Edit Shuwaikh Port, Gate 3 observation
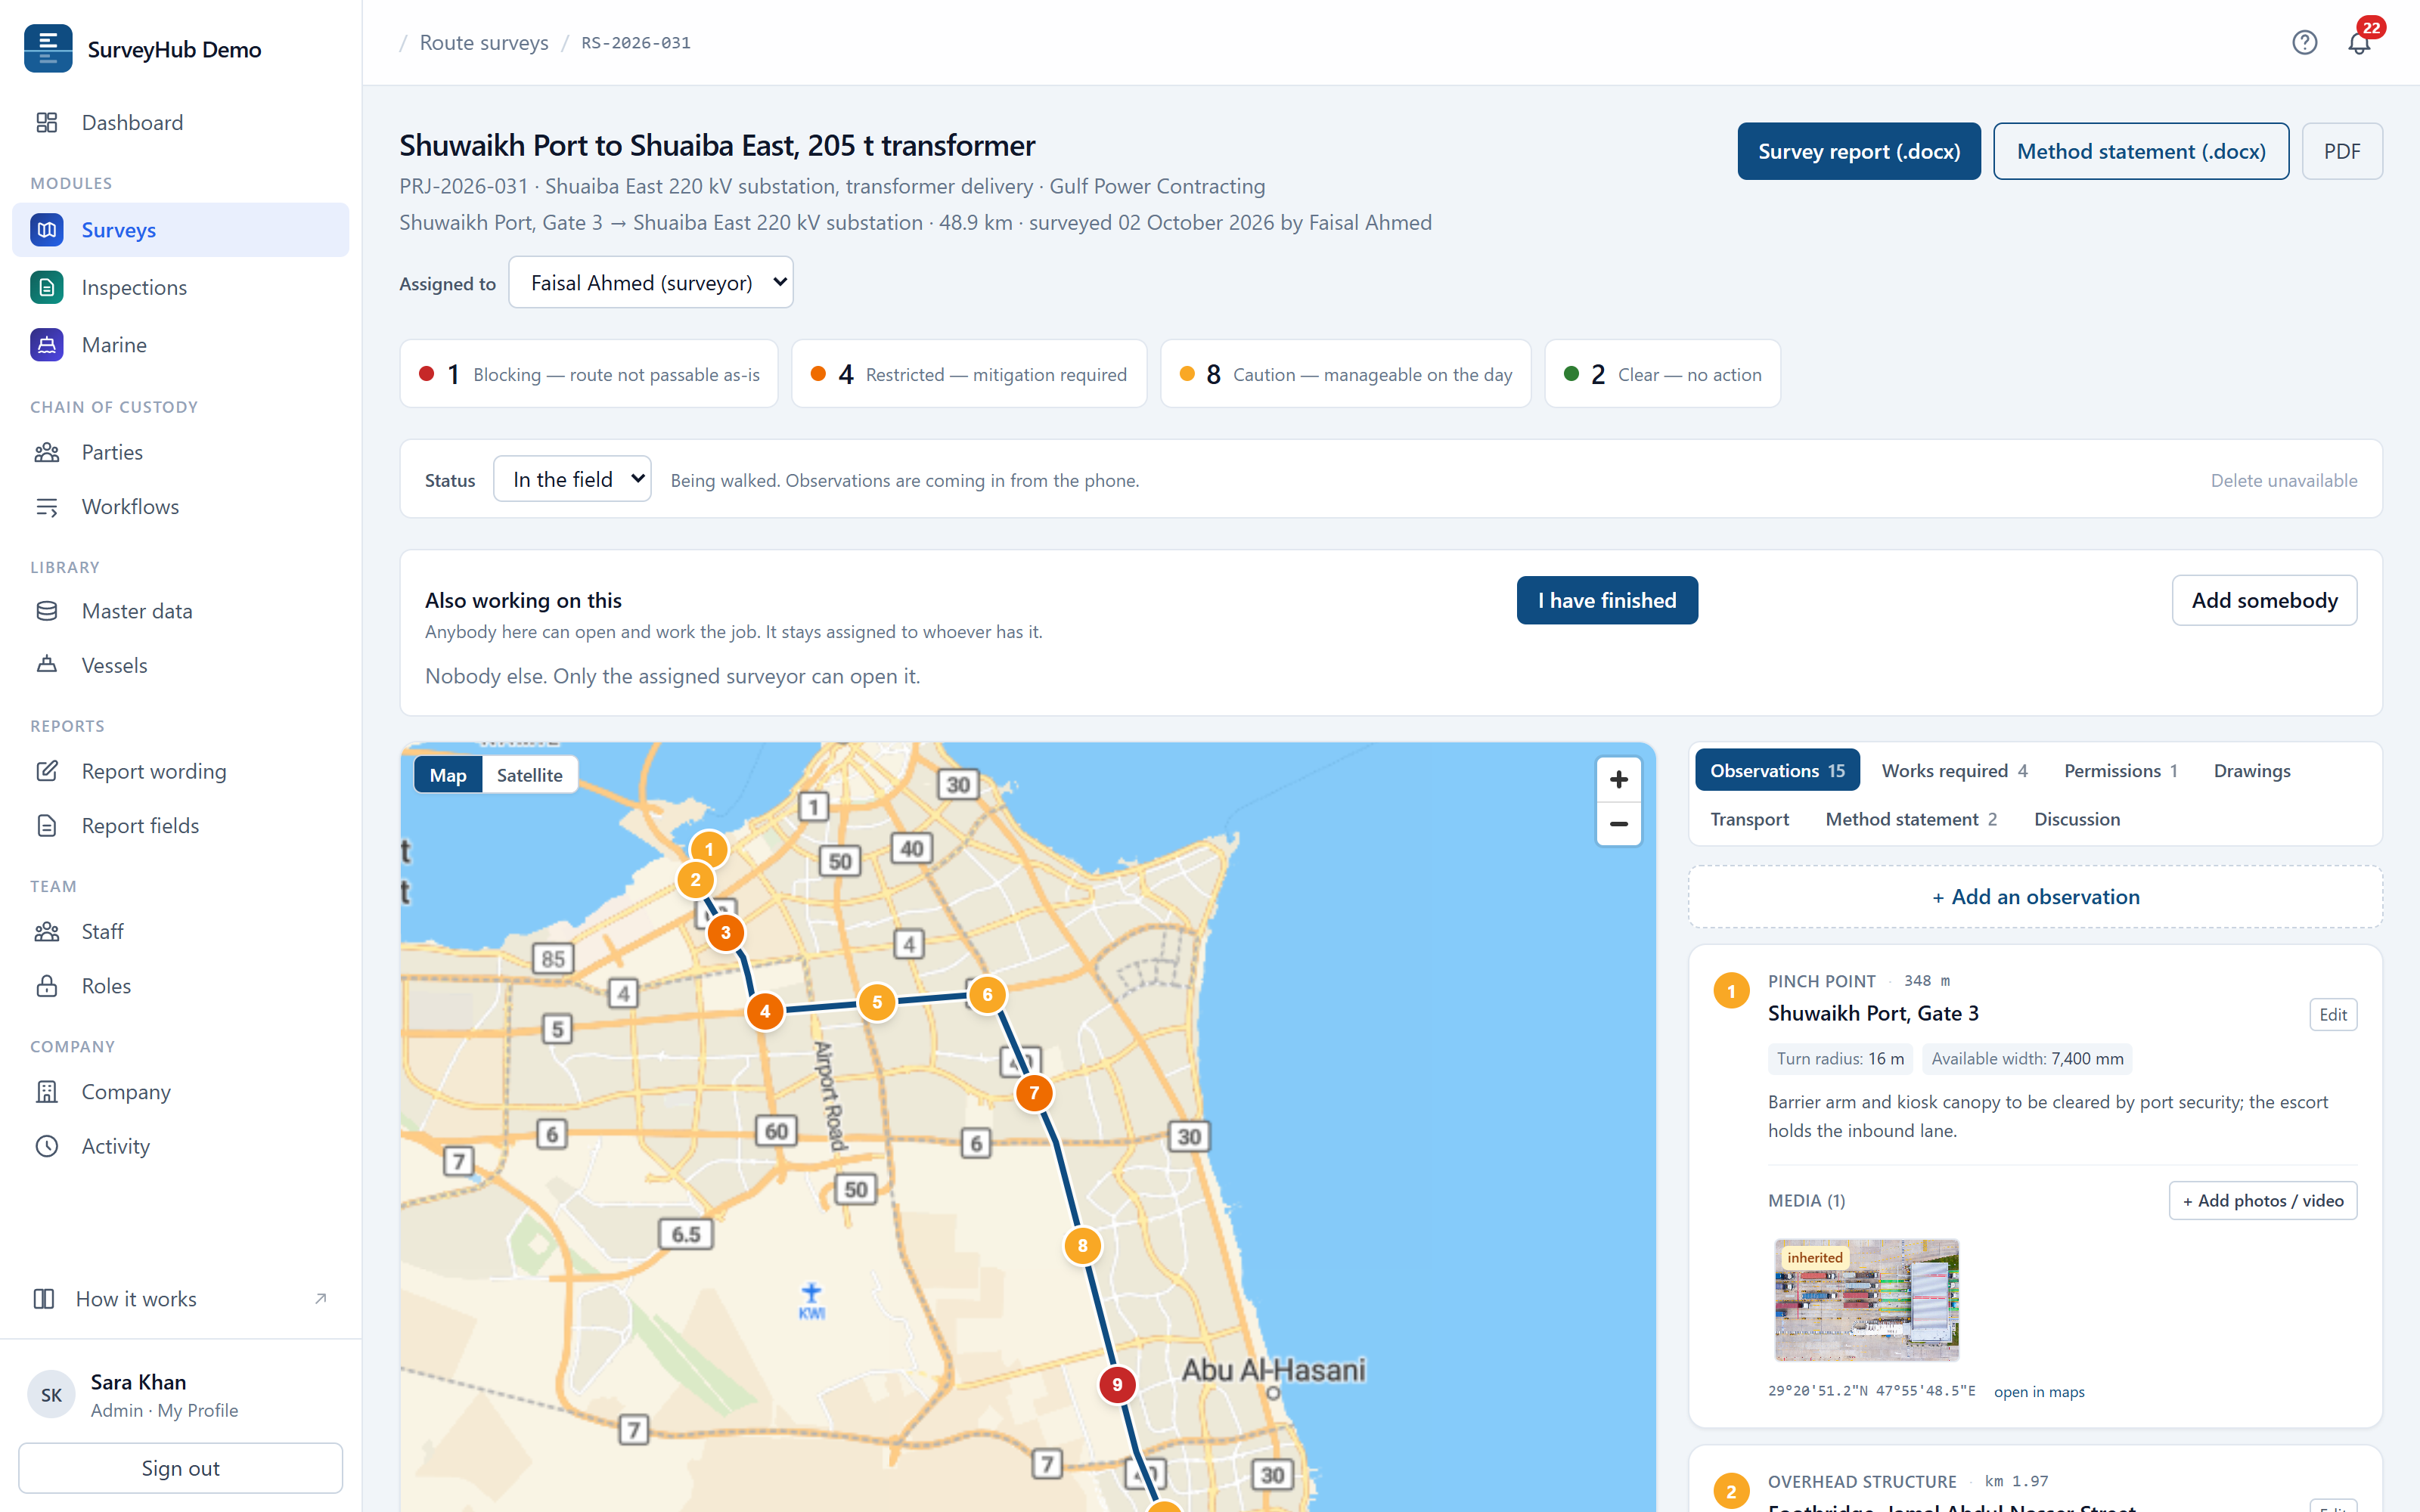The width and height of the screenshot is (2420, 1512). pyautogui.click(x=2333, y=1014)
